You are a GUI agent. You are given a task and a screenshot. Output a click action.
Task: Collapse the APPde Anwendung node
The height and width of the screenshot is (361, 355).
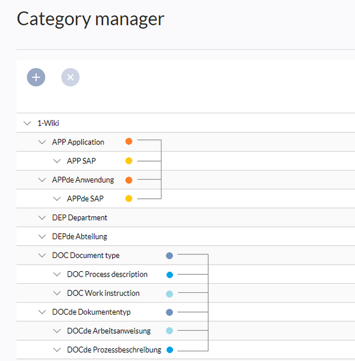(42, 180)
